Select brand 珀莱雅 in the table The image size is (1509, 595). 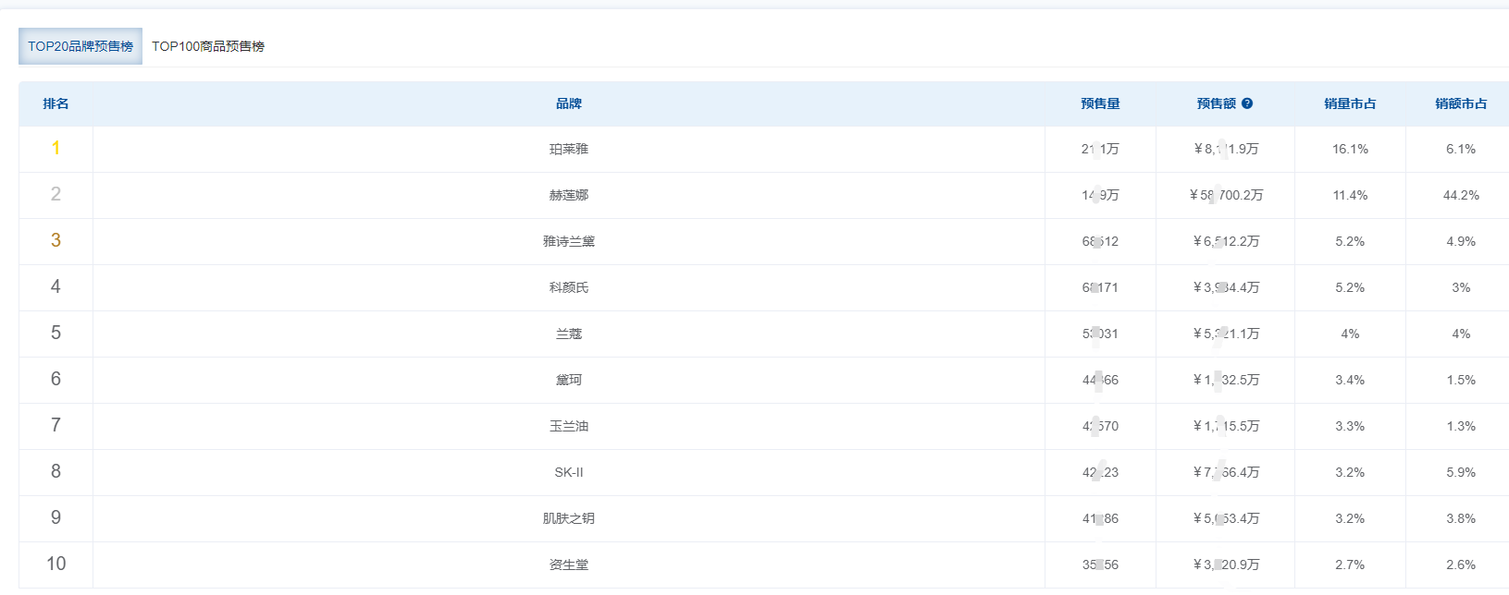tap(569, 149)
